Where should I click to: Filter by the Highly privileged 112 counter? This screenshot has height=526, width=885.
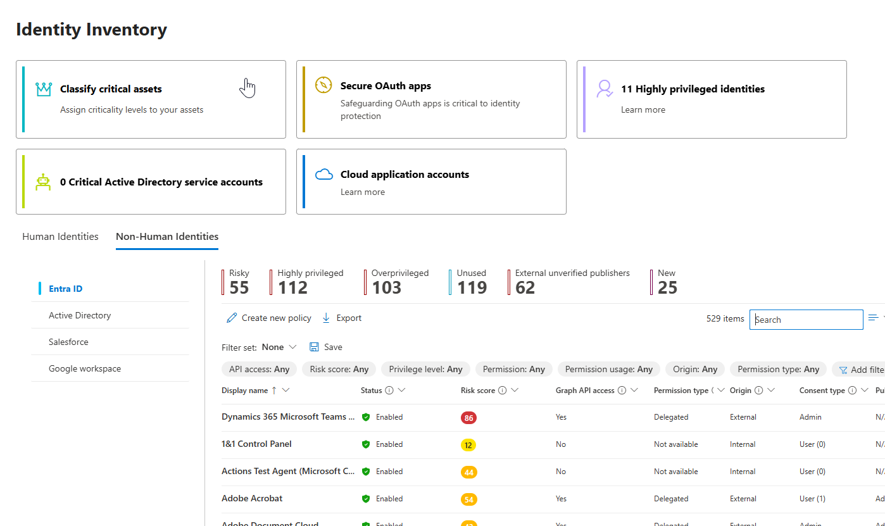click(307, 282)
